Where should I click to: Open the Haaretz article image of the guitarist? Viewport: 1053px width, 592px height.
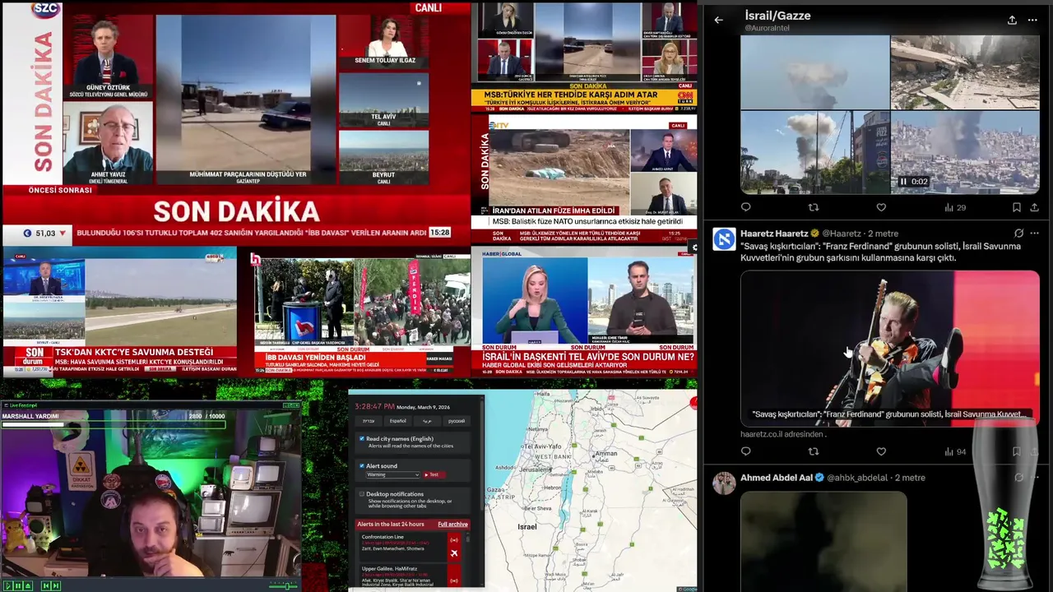coord(889,348)
